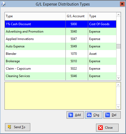Click the blue plus icon on Add
126x134 pixels.
tap(71, 115)
